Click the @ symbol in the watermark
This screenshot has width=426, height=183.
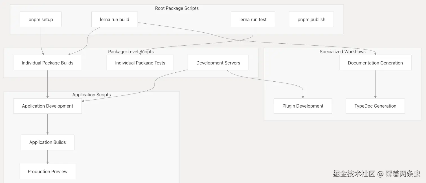click(x=380, y=174)
